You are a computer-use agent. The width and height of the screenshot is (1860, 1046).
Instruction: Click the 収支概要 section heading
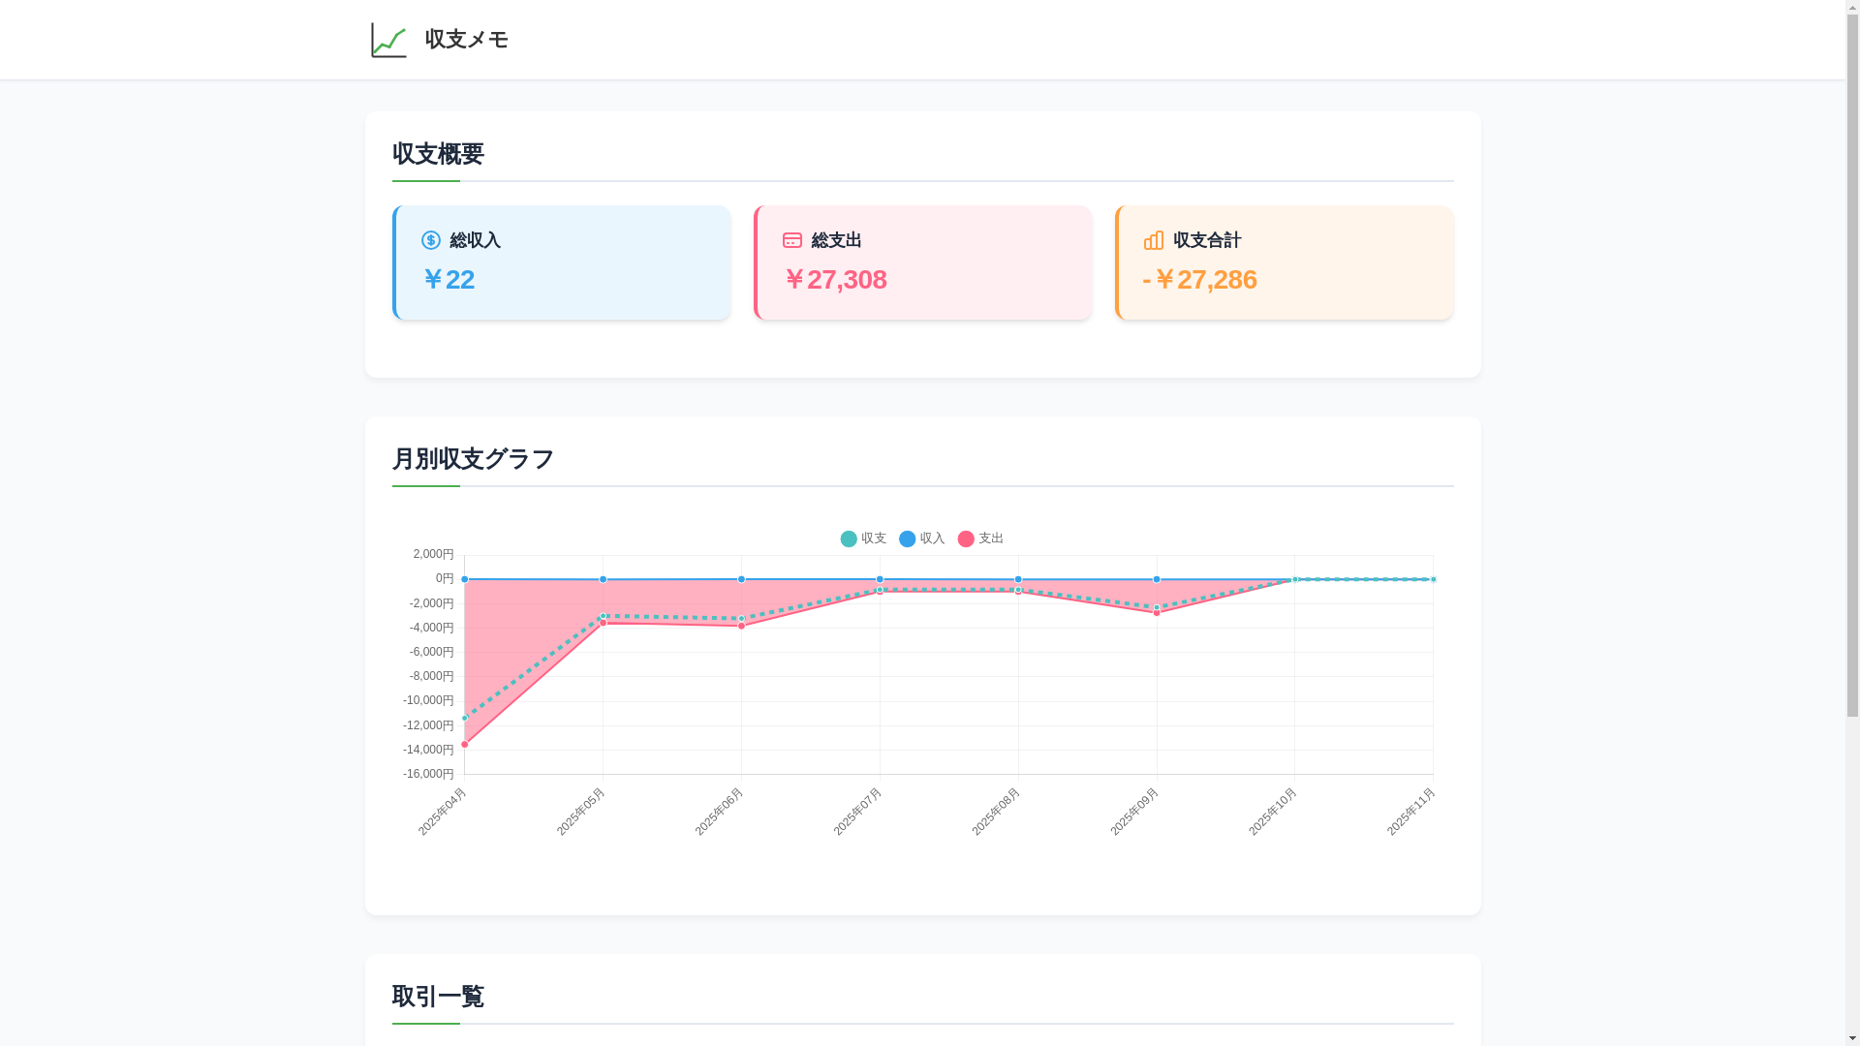438,154
